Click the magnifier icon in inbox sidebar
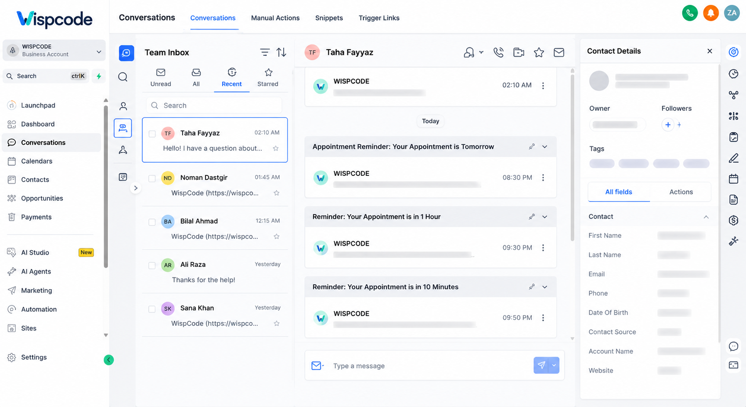746x407 pixels. point(123,77)
